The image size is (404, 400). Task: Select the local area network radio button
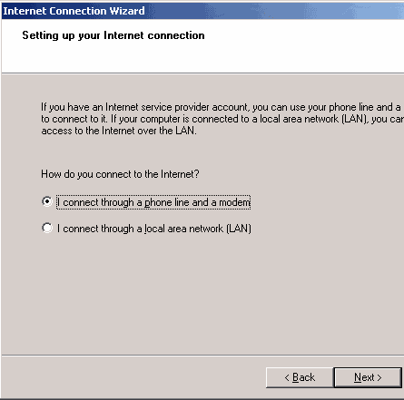47,228
